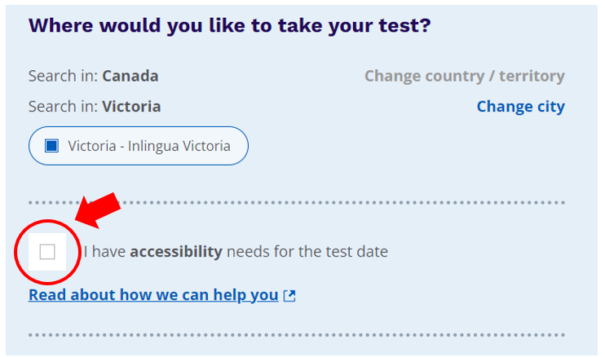Click the Change city link

[x=520, y=107]
